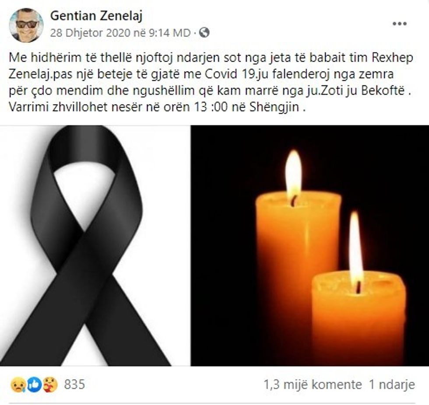Open the 28 Dhjetor 2020 timestamp link
429x405 pixels.
pos(120,33)
